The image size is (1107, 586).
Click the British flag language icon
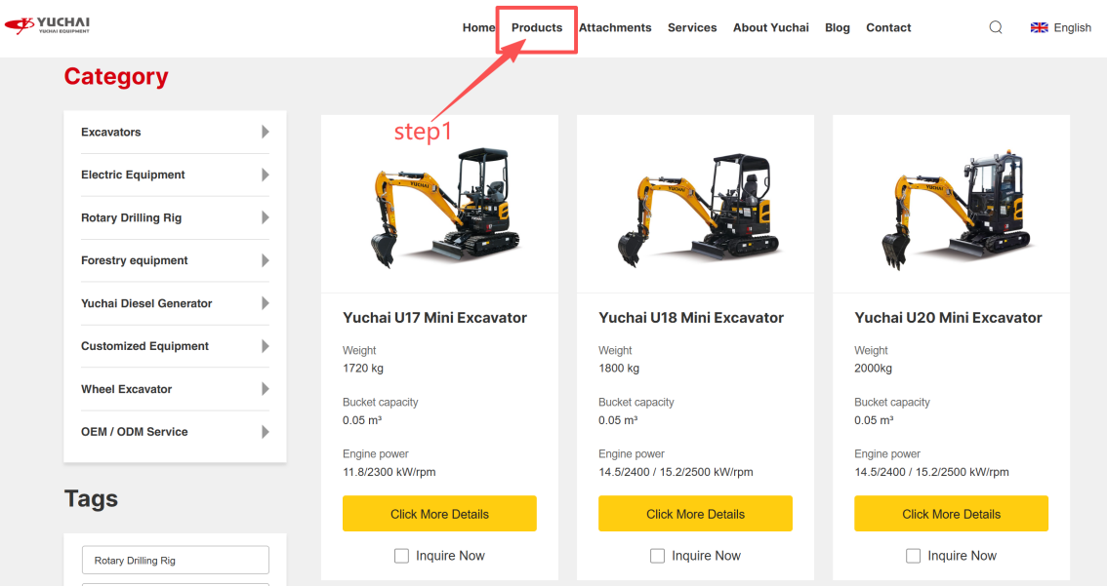[1039, 27]
